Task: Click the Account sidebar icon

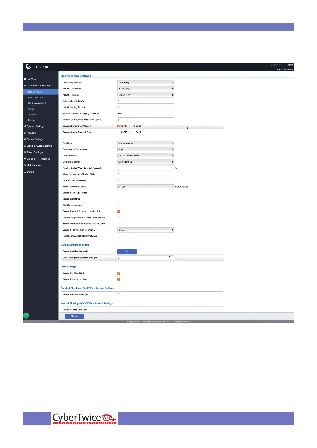Action: (x=25, y=133)
